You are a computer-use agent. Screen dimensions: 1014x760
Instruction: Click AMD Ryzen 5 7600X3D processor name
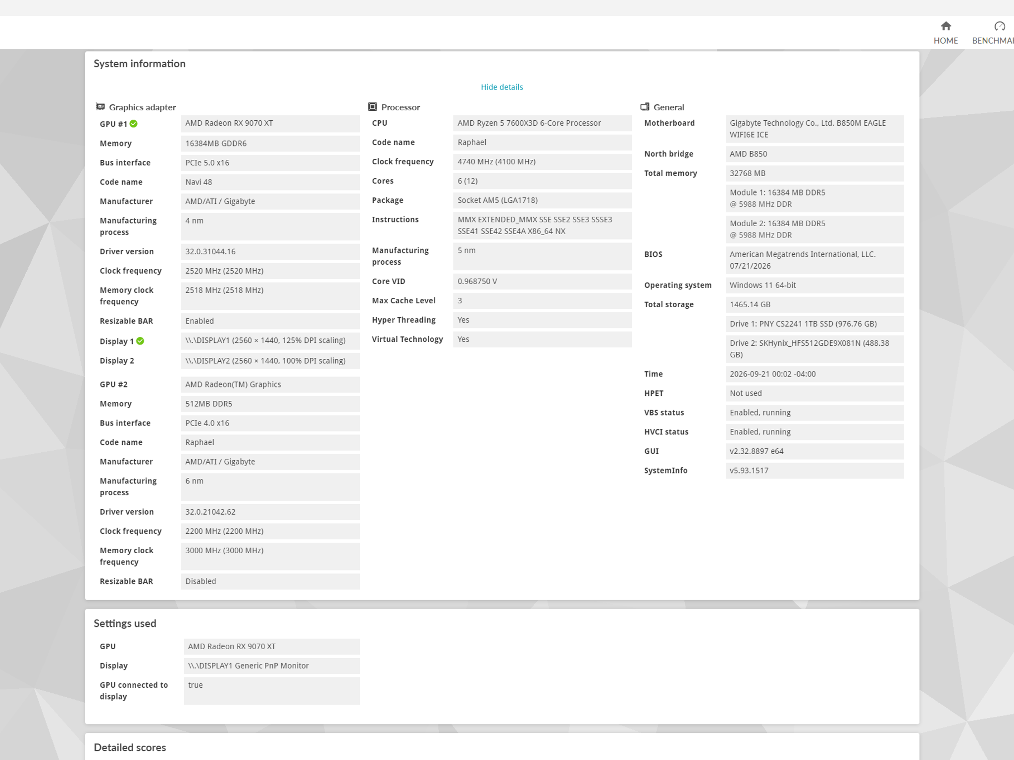542,123
